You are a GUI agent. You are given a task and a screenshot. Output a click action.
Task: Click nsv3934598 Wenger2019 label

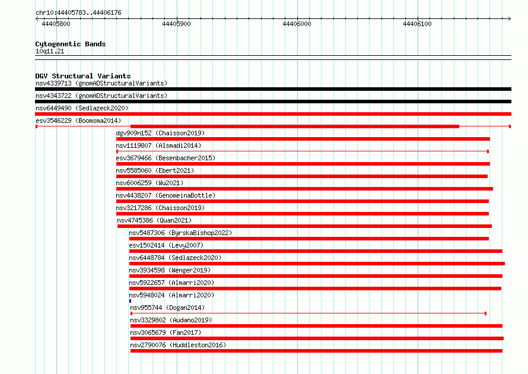click(170, 270)
